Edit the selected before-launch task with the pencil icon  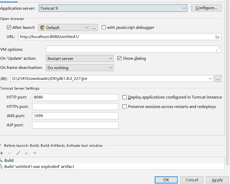(18, 153)
